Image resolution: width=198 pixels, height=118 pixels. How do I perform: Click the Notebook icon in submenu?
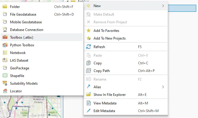[5, 53]
